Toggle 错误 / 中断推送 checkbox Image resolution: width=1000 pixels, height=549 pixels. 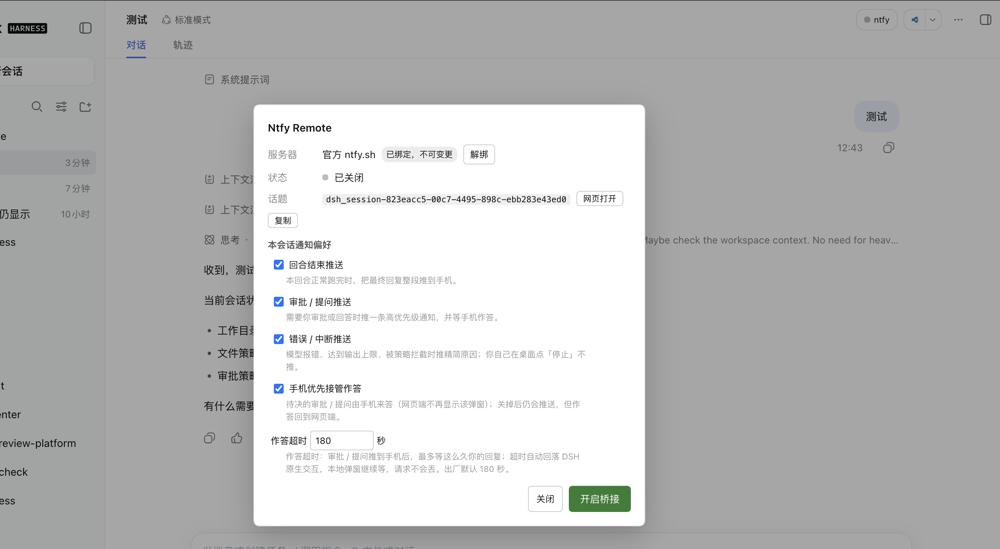tap(278, 339)
